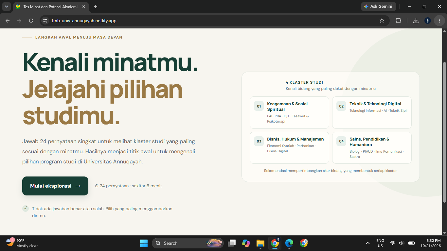Click the site information icon in address bar

45,21
